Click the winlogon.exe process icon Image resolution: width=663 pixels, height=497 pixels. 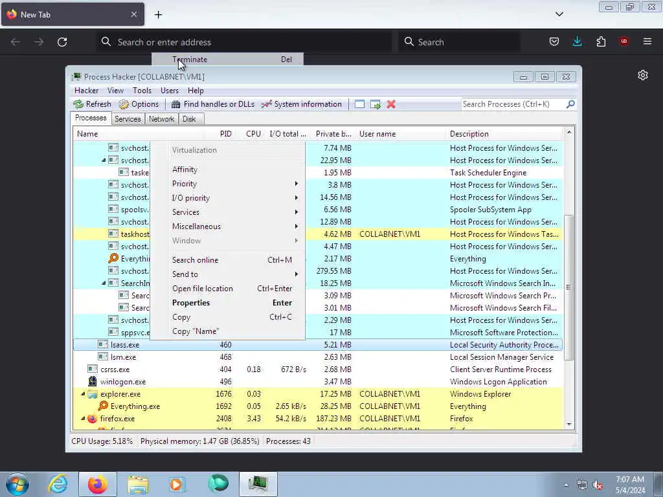click(92, 381)
